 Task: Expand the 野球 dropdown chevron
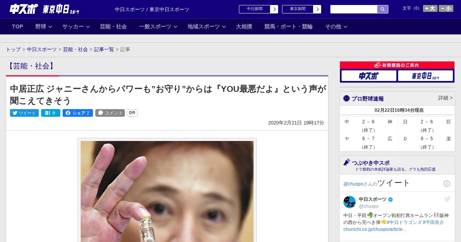[50, 27]
